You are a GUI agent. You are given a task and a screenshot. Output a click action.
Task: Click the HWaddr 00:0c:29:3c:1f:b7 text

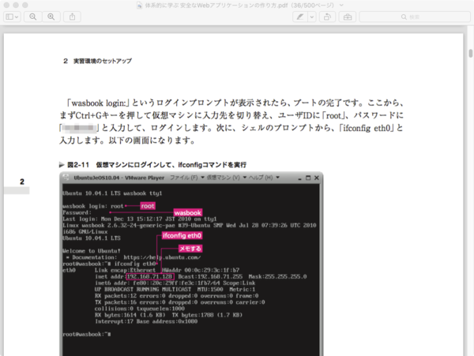tap(201, 270)
